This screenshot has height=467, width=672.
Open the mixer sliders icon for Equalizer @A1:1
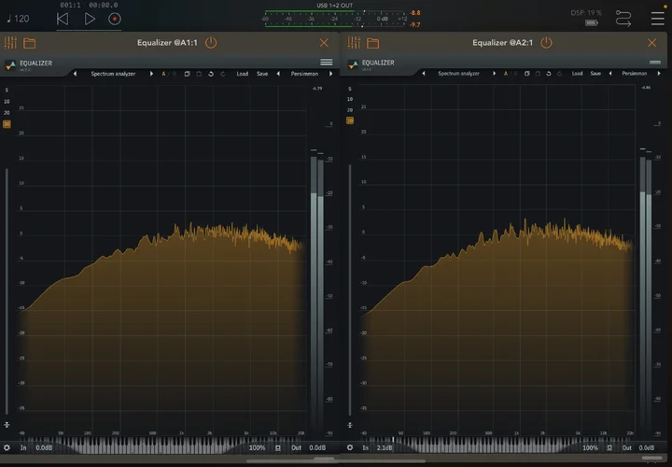click(11, 43)
